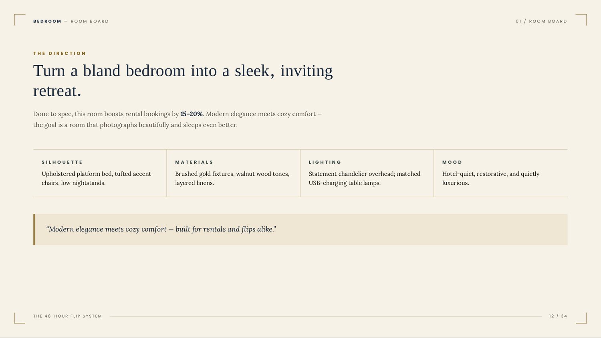Click the 01 / ROOM BOARD label top-right

click(x=541, y=21)
